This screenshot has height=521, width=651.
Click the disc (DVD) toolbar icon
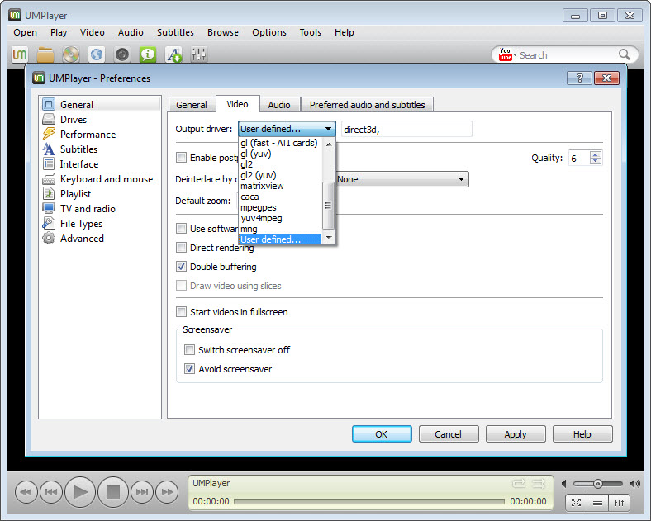coord(71,54)
